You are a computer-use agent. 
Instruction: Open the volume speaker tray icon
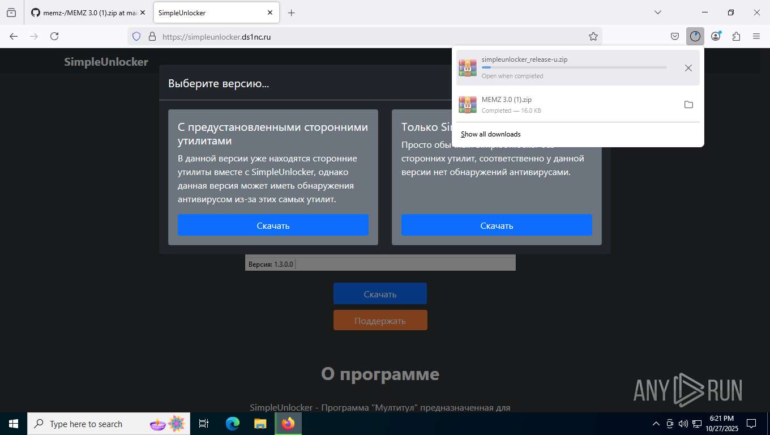coord(683,424)
